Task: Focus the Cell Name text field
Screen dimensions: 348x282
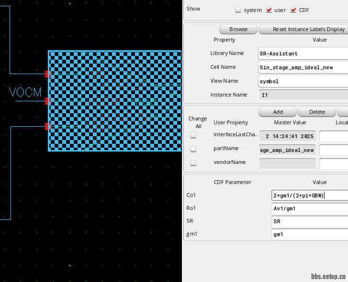Action: (x=303, y=67)
